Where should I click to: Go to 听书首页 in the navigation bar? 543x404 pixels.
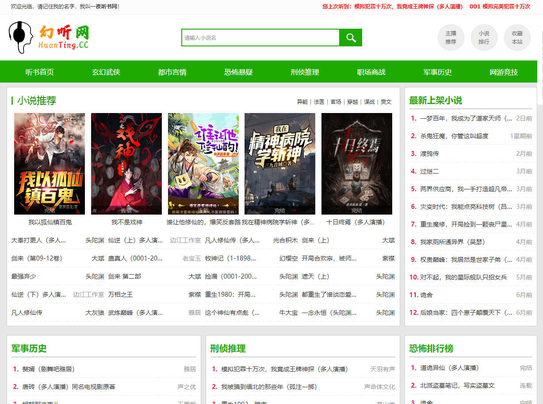40,72
